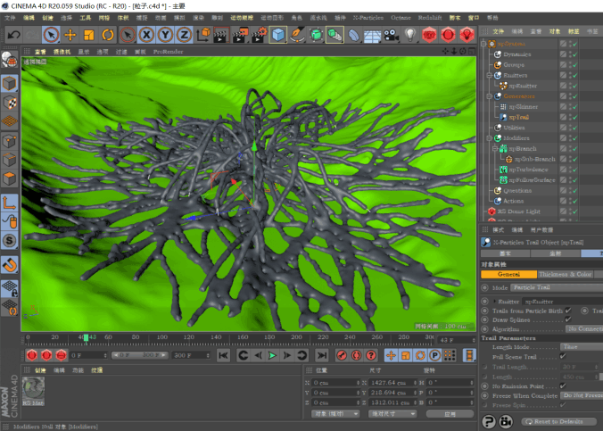Open the Length Mode Time dropdown
Image resolution: width=603 pixels, height=431 pixels.
click(x=582, y=347)
